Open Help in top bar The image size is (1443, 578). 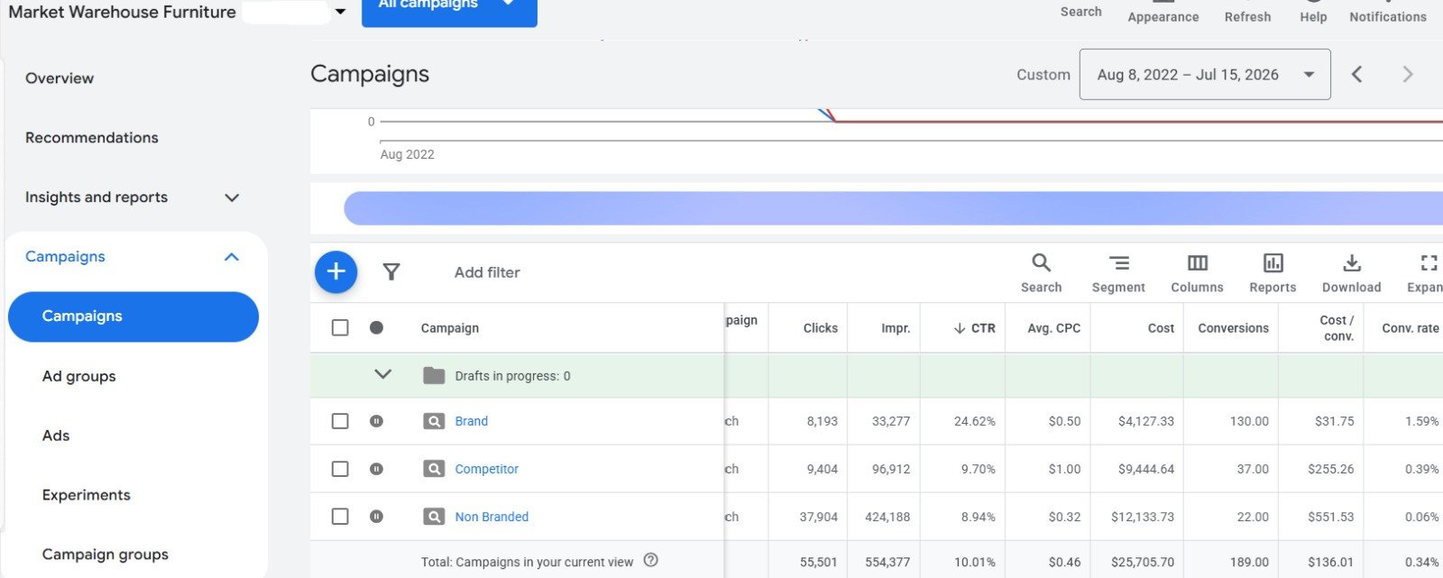tap(1313, 13)
